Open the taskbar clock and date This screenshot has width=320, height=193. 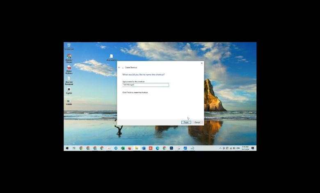click(x=245, y=148)
